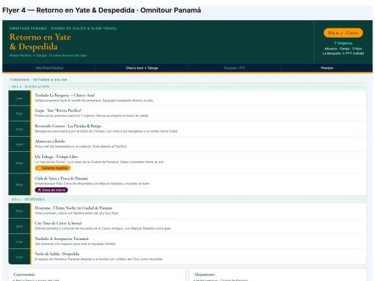This screenshot has width=375, height=281.
Task: Open the Charco Azul → Taboga strip item
Action: tap(142, 68)
